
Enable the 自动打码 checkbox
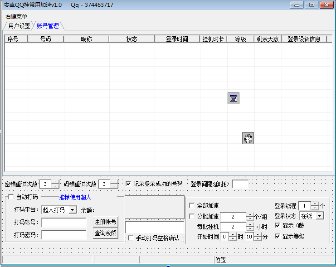(x=11, y=197)
